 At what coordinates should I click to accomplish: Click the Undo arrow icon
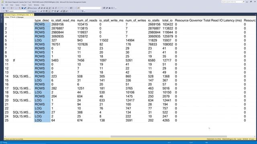point(62,8)
